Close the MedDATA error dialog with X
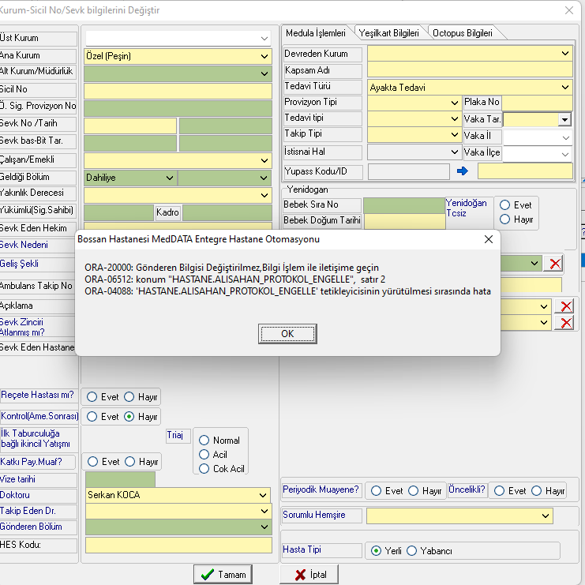This screenshot has width=585, height=585. 488,238
